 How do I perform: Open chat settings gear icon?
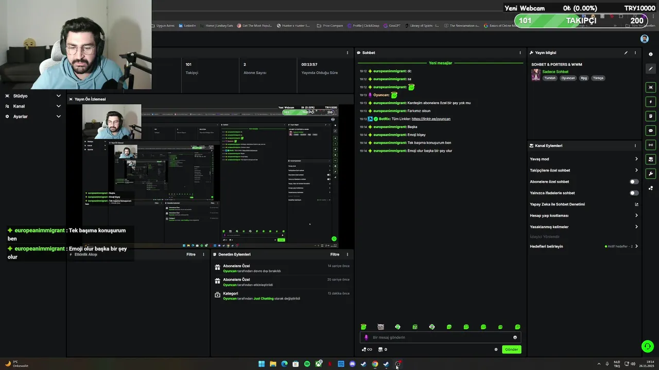click(496, 349)
